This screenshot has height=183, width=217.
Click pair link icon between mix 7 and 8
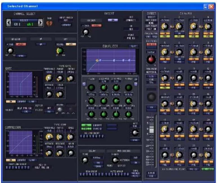click(x=201, y=52)
